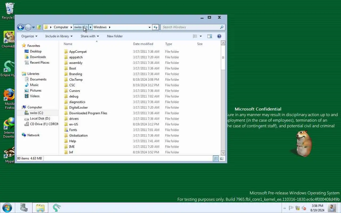341x213 pixels.
Task: Click the search magnifier icon
Action: pos(222,27)
